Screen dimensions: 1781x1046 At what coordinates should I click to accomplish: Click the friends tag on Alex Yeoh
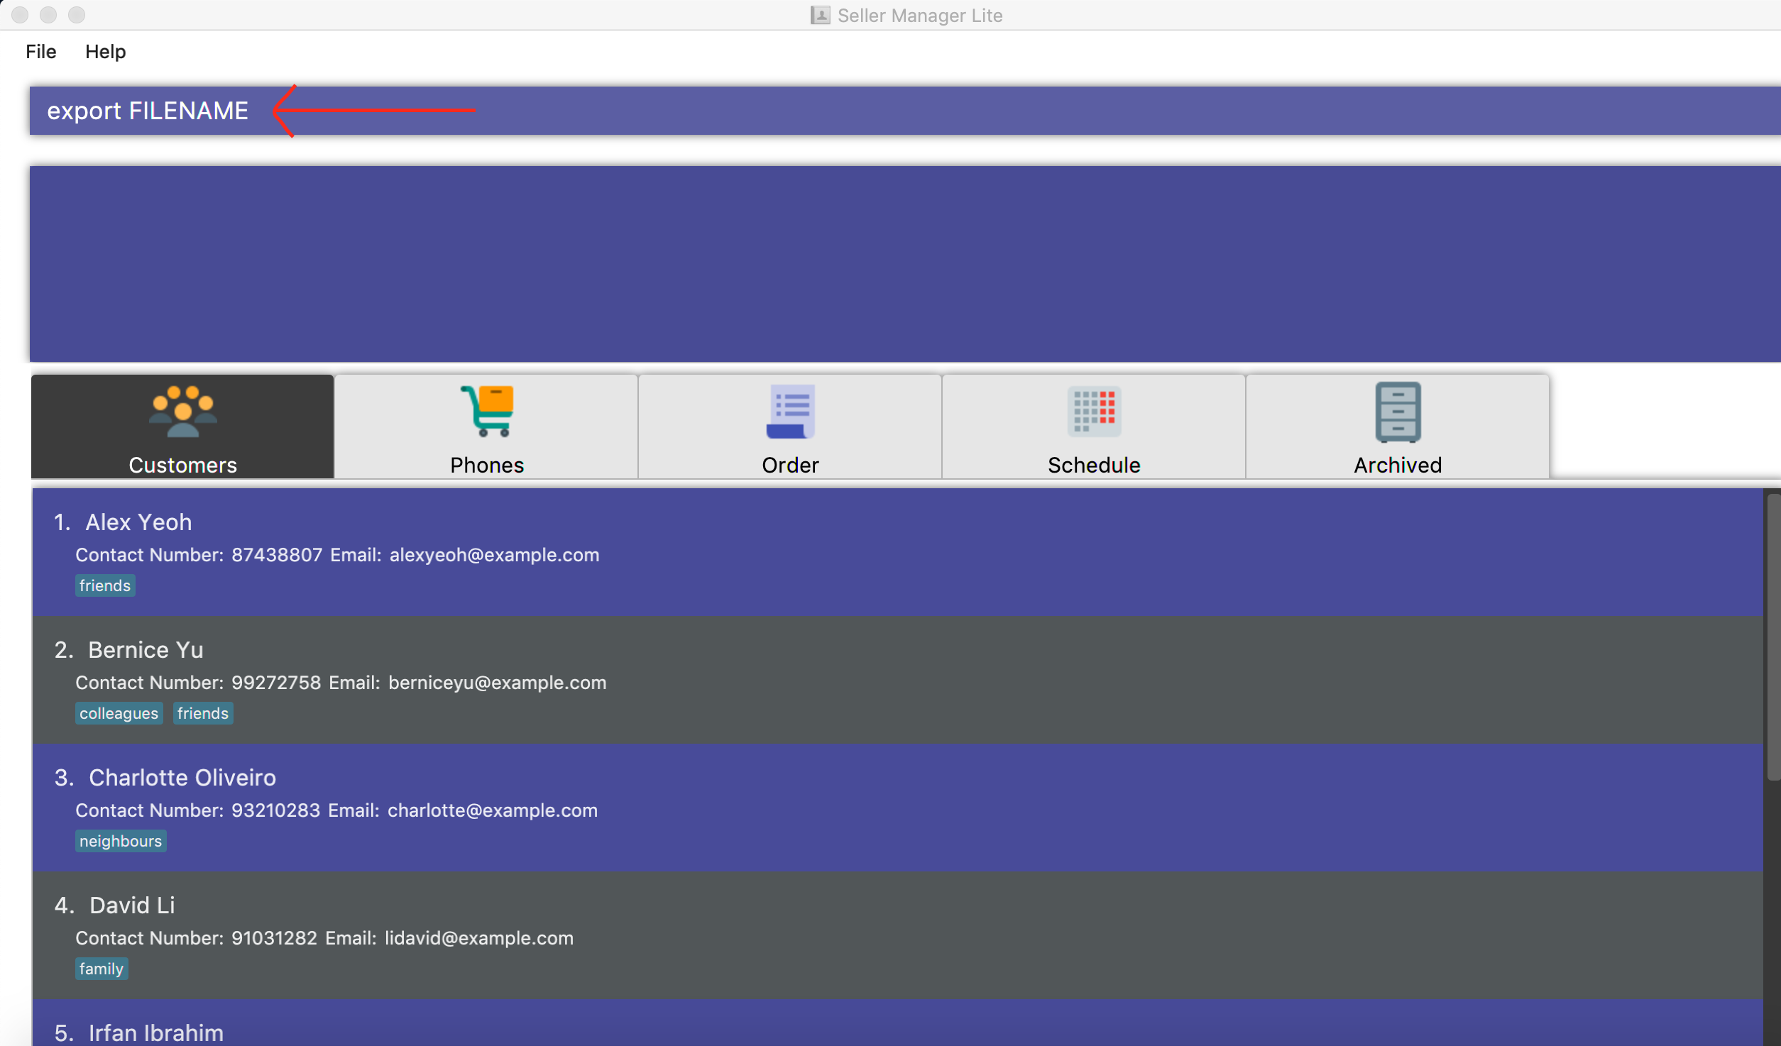coord(104,585)
